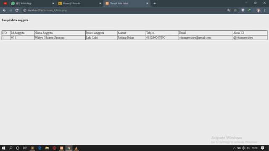Screen dimensions: 269x151
Task: Minimize the Chrome window
Action: tap(246, 3)
